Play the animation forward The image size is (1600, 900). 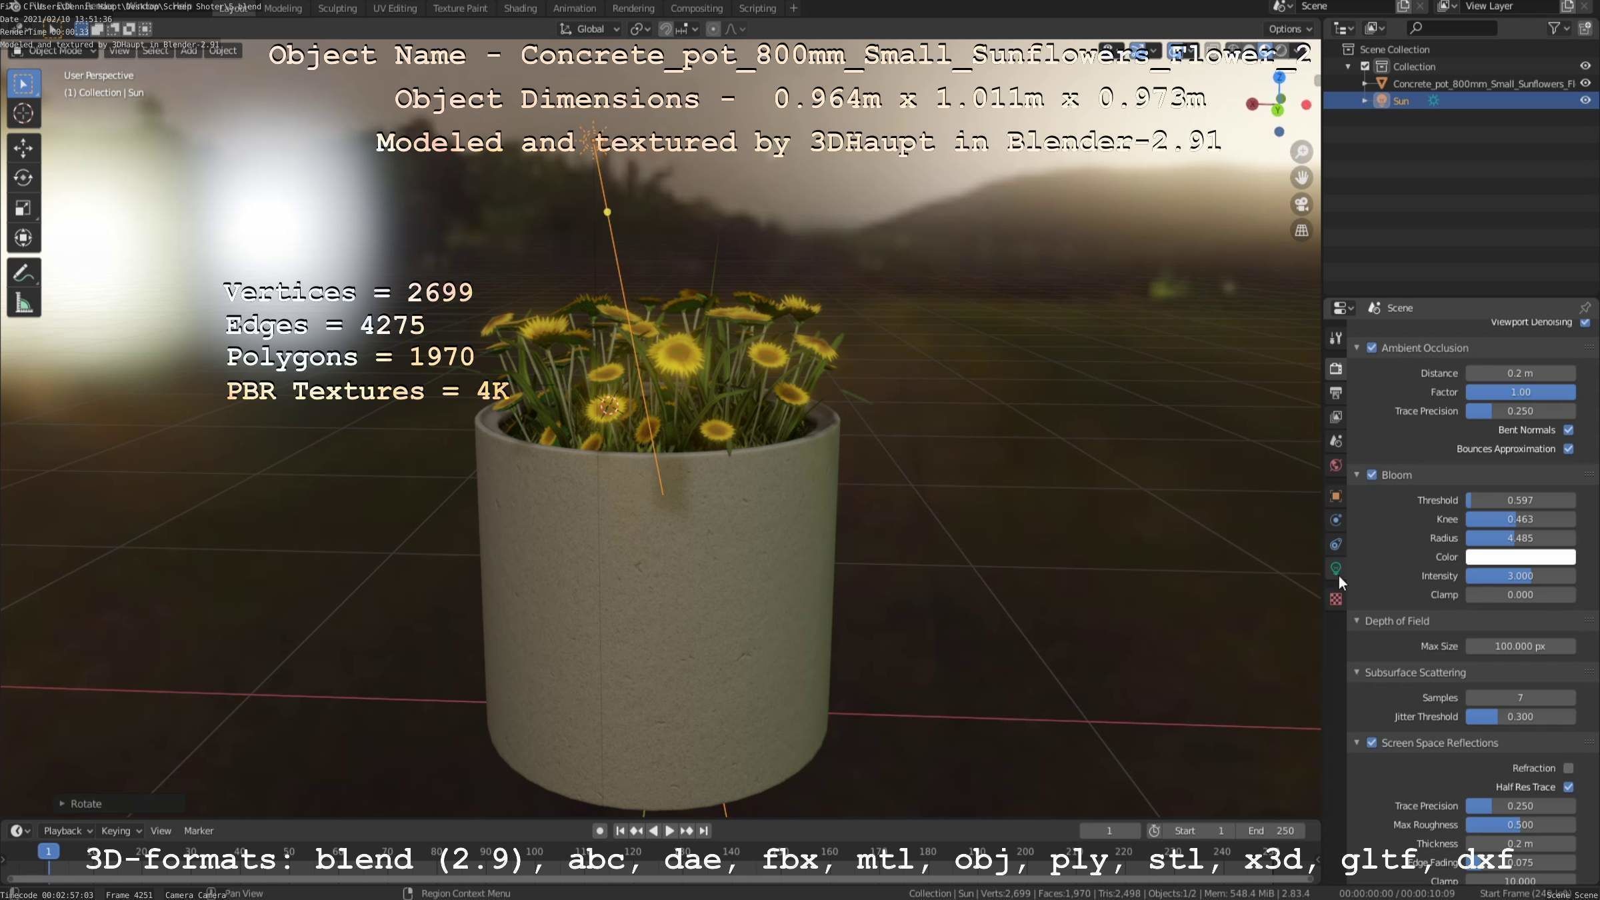tap(670, 831)
